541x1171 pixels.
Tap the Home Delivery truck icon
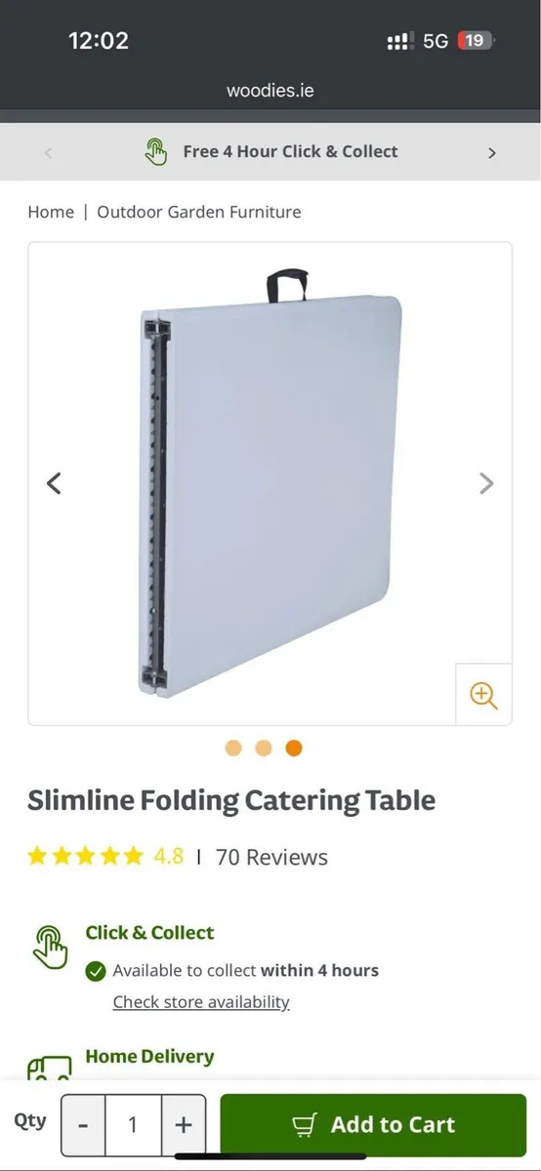[x=50, y=1066]
